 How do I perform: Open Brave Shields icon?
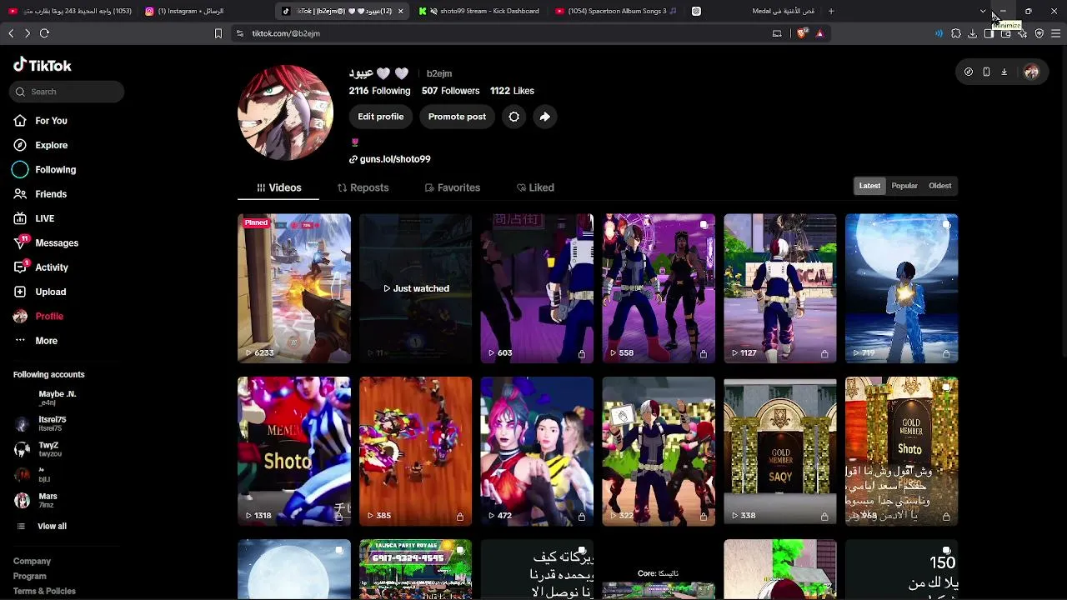click(802, 33)
